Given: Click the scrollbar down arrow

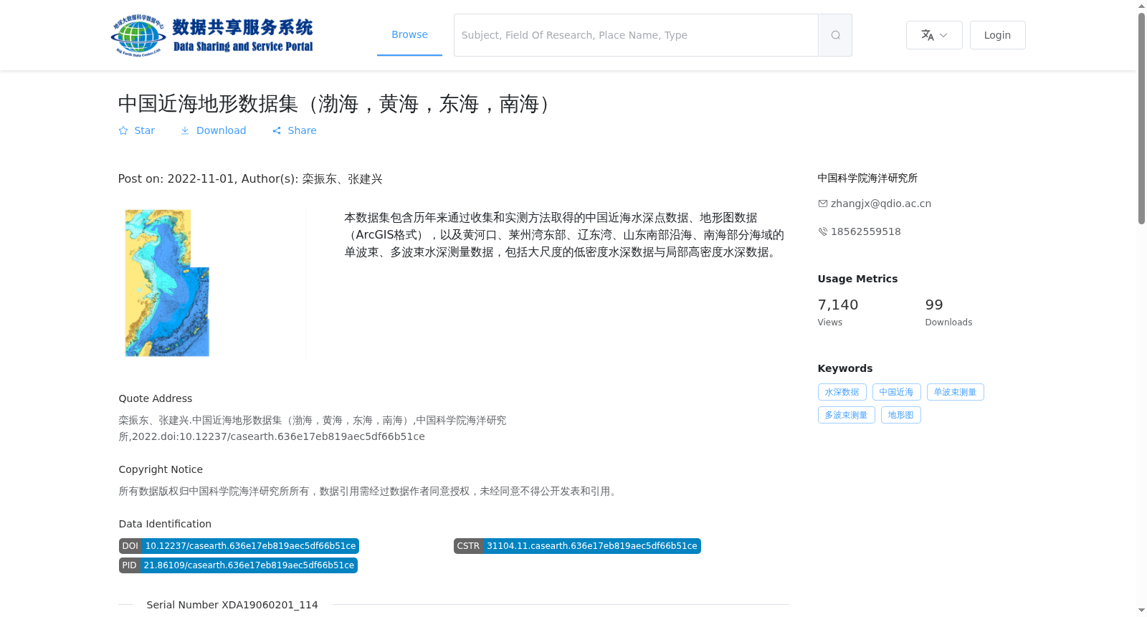Looking at the screenshot, I should (x=1141, y=610).
